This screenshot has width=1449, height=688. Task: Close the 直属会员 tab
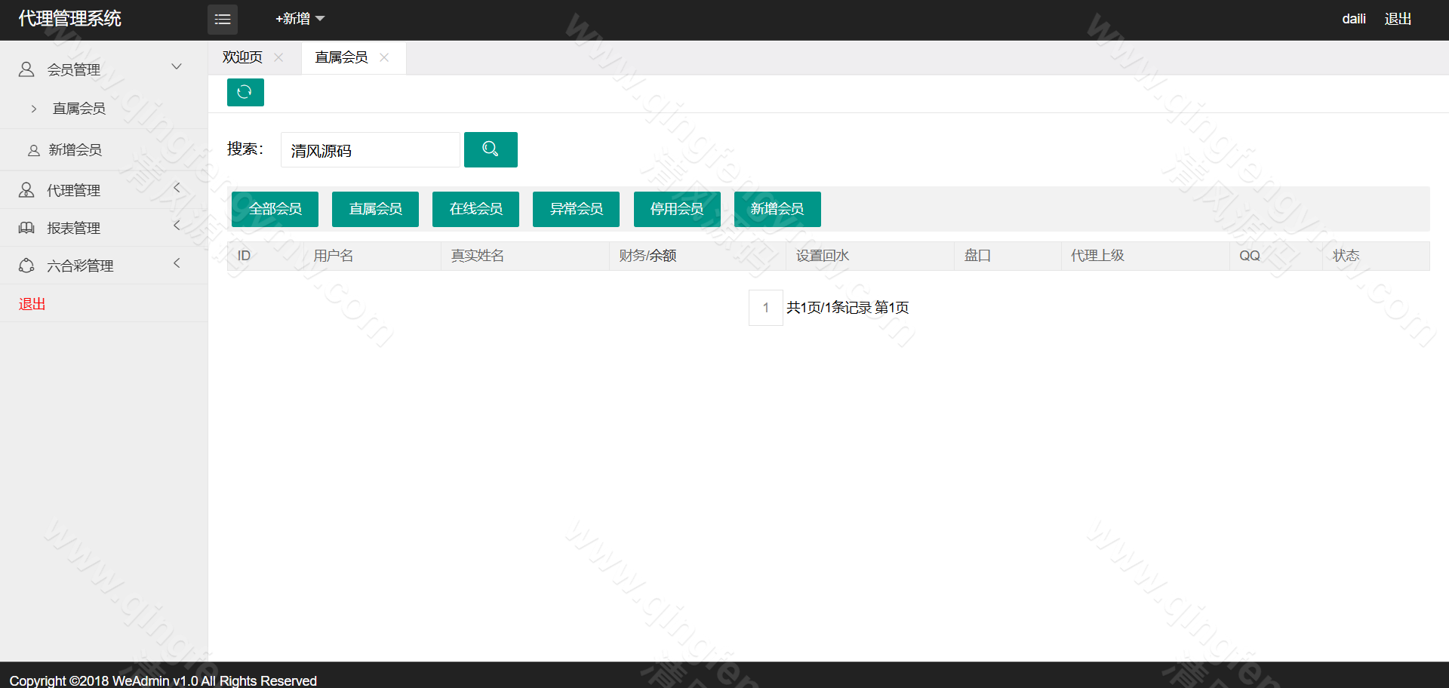click(384, 57)
